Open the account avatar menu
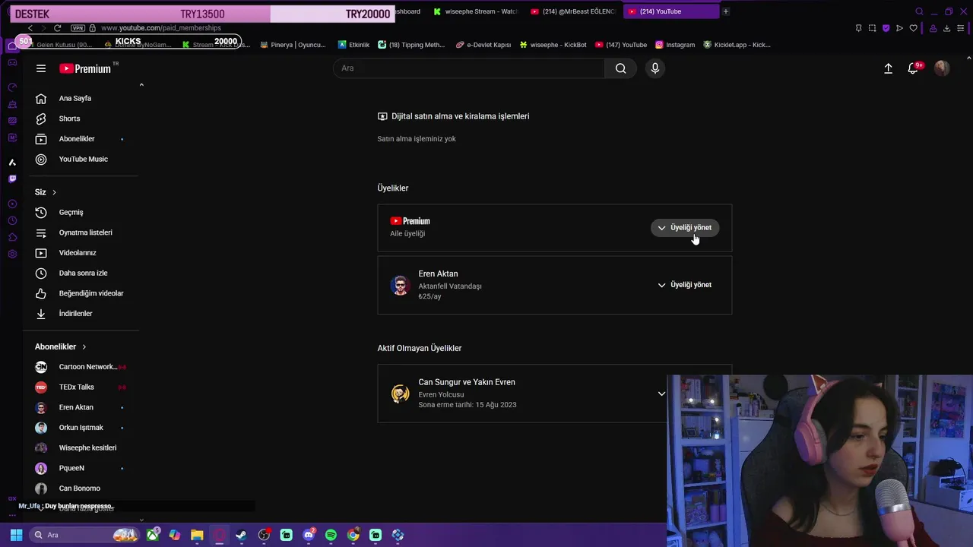Viewport: 973px width, 547px height. coord(942,68)
